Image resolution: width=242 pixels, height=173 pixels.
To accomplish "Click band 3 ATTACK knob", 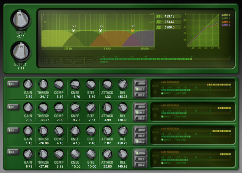I will pyautogui.click(x=107, y=130).
